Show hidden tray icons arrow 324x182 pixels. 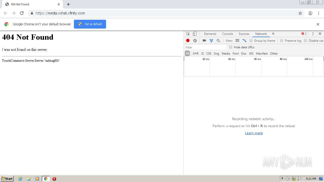[282, 179]
